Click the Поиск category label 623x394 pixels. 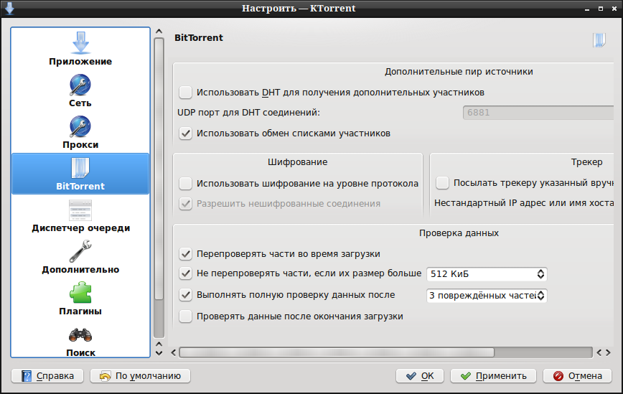[80, 352]
